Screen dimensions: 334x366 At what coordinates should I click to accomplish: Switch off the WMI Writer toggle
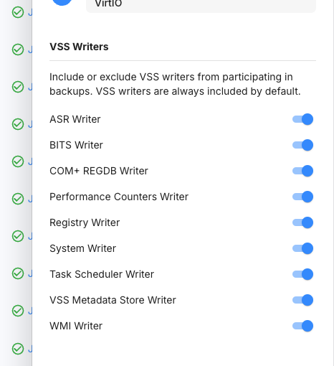point(302,326)
